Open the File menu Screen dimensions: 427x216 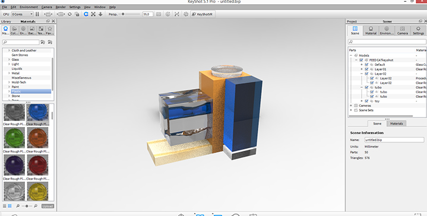[4, 7]
